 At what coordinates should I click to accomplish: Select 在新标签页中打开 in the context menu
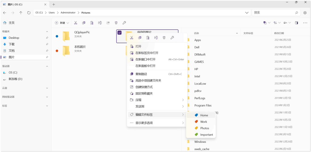(147, 53)
